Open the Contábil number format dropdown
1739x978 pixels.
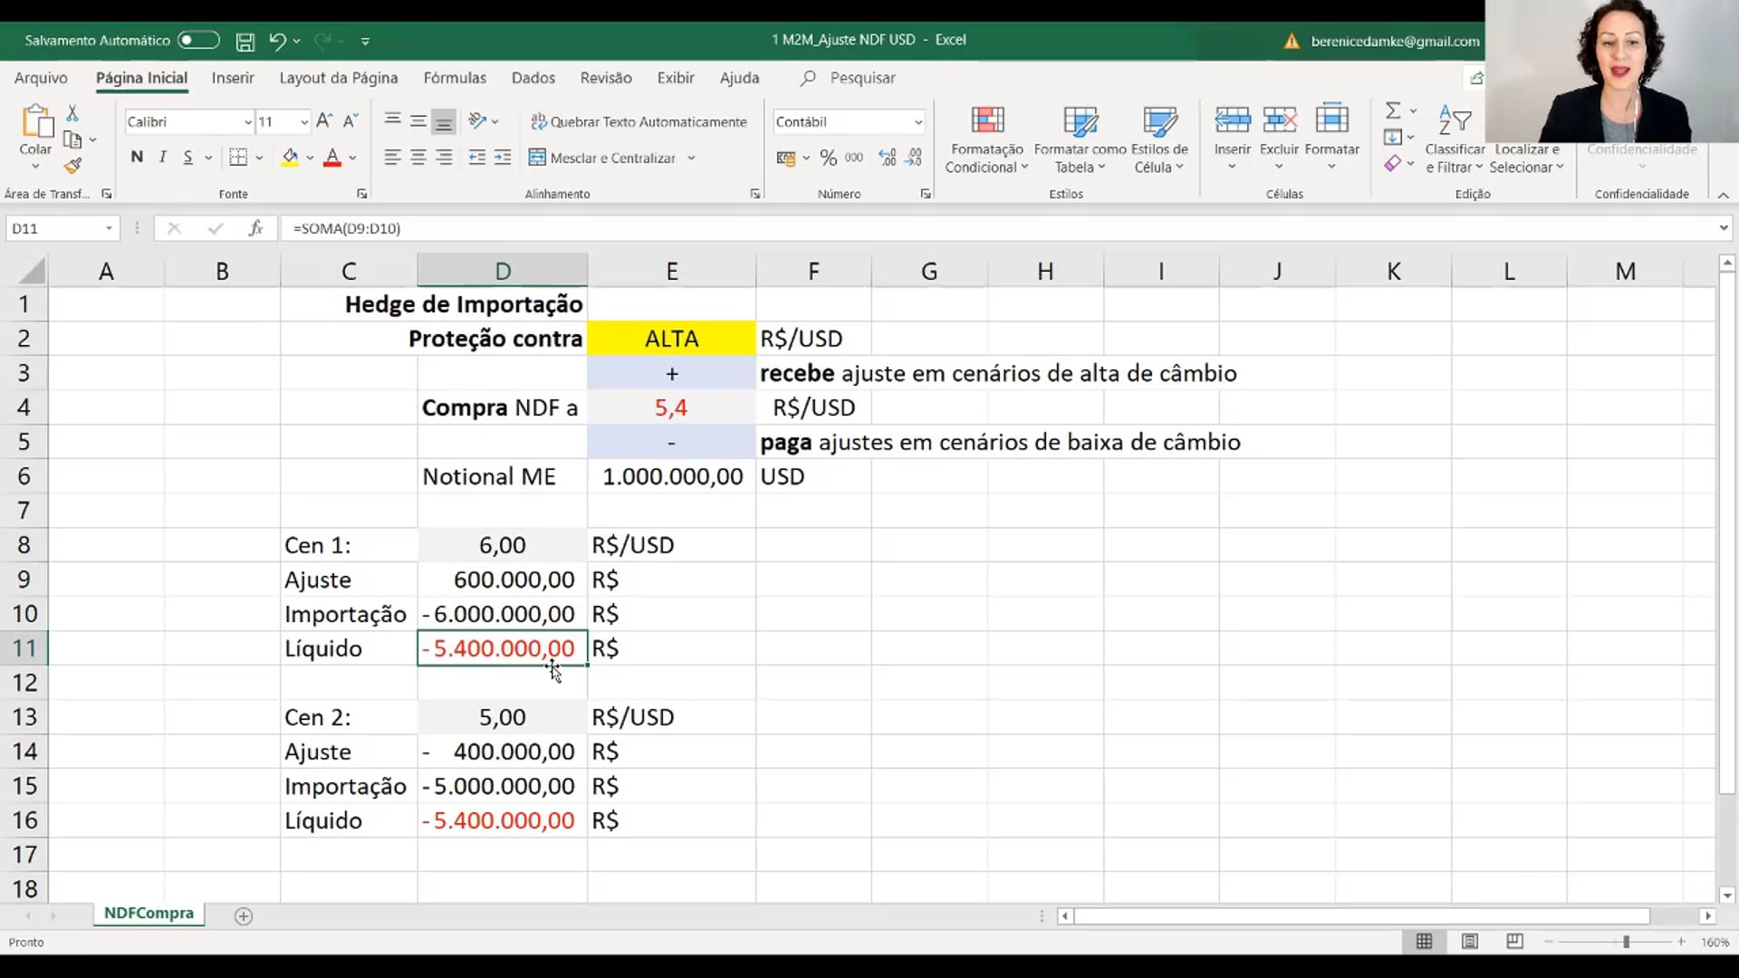click(x=918, y=122)
